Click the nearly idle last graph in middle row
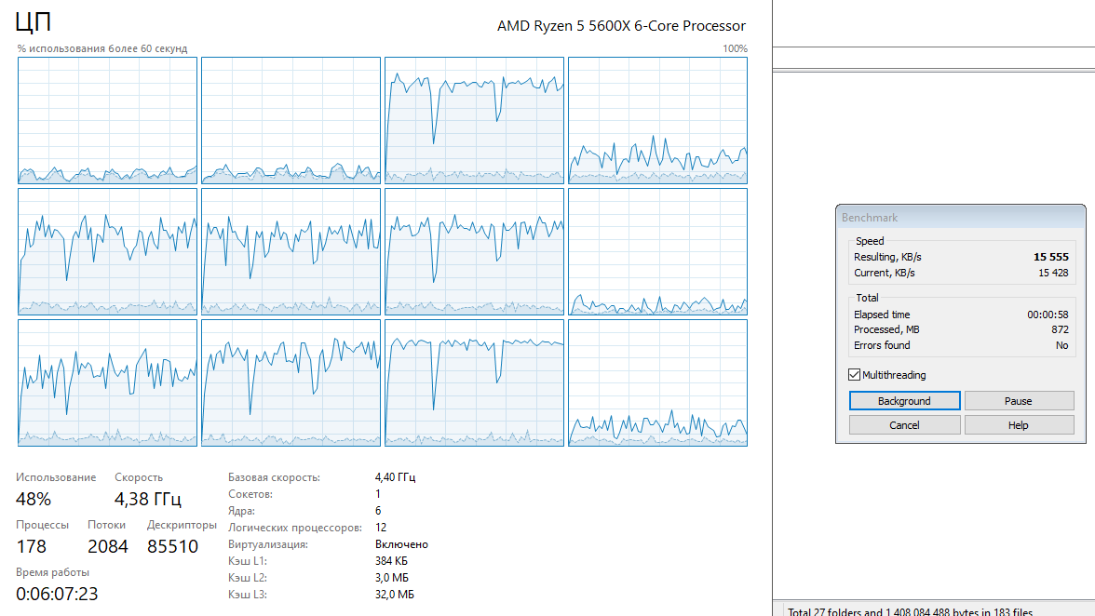The width and height of the screenshot is (1095, 616). (x=657, y=252)
